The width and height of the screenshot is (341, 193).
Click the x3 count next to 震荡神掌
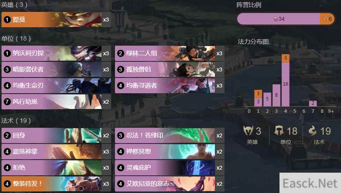(106, 152)
